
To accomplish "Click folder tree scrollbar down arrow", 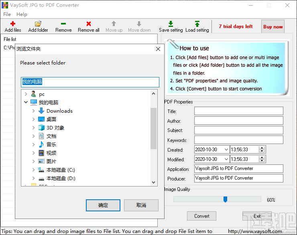I will (154, 182).
